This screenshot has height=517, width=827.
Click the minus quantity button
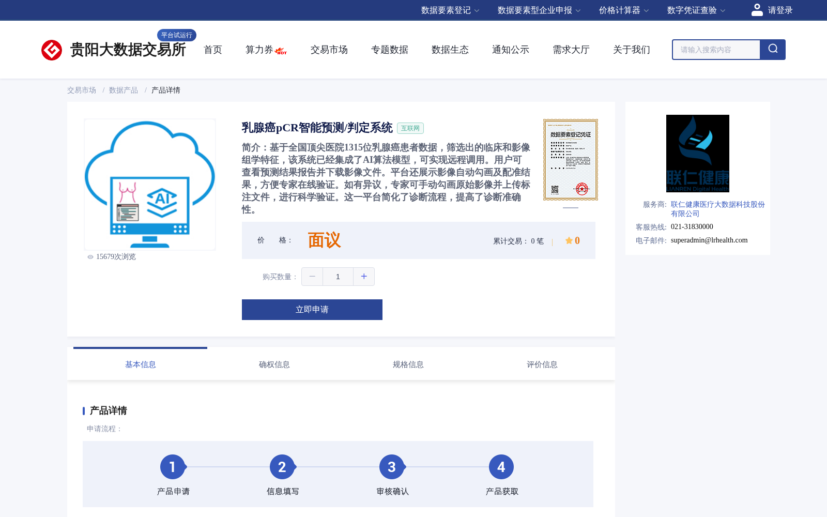312,277
